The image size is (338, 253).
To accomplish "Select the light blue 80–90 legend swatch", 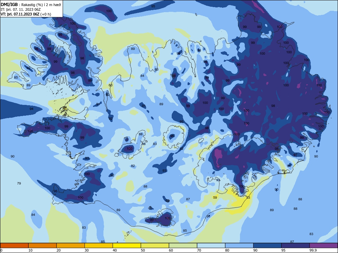I will 239,246.
